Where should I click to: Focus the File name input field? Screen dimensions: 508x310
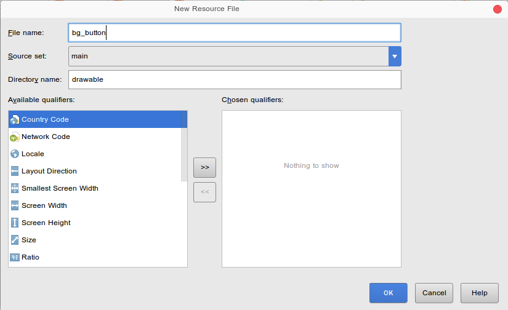tap(235, 33)
